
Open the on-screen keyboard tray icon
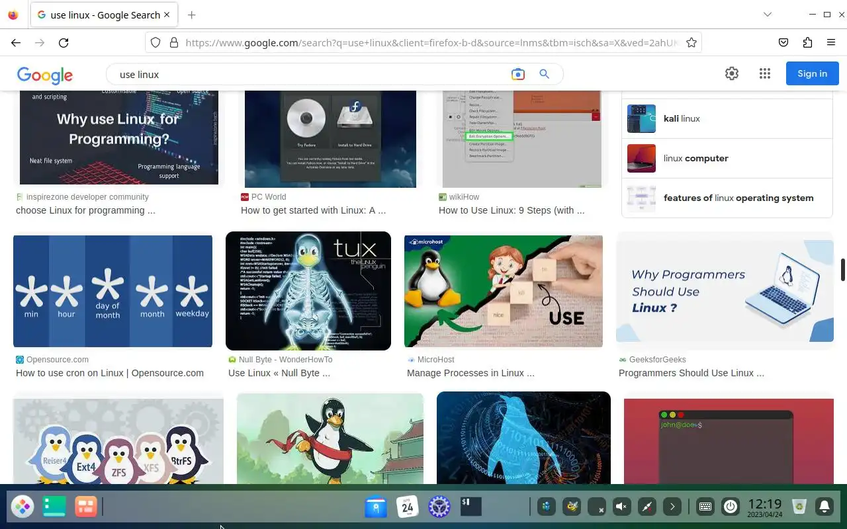[705, 507]
